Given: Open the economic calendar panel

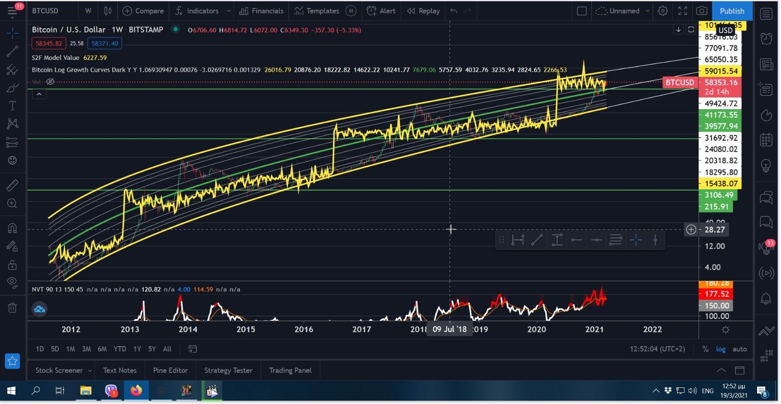Looking at the screenshot, I should coord(766,140).
